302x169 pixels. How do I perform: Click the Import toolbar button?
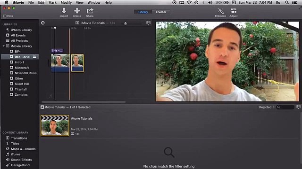64,13
